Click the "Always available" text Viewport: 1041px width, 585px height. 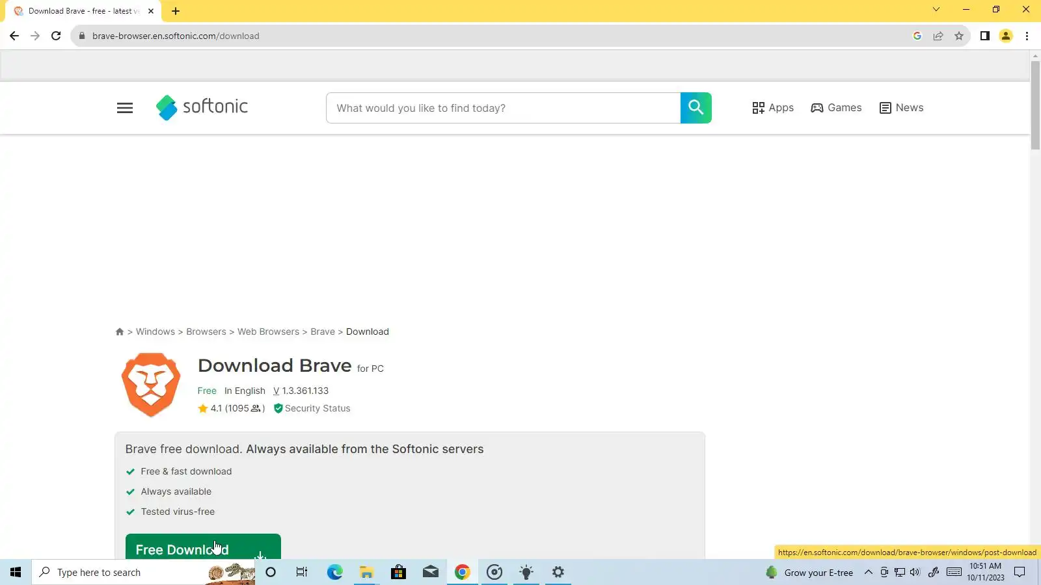176,491
